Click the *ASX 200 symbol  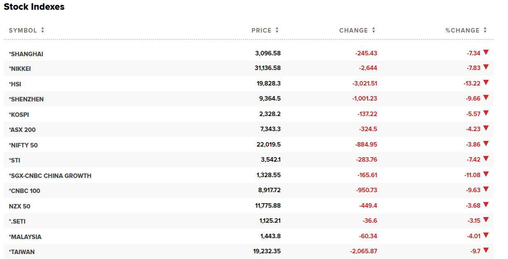pos(22,130)
